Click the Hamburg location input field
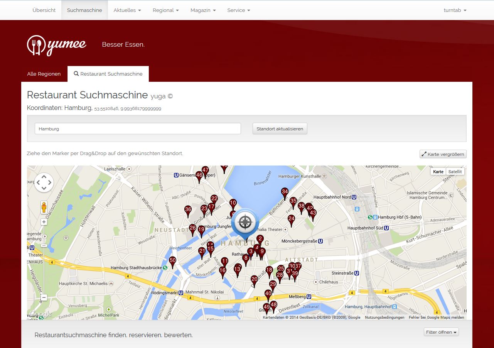The width and height of the screenshot is (494, 348). (138, 128)
